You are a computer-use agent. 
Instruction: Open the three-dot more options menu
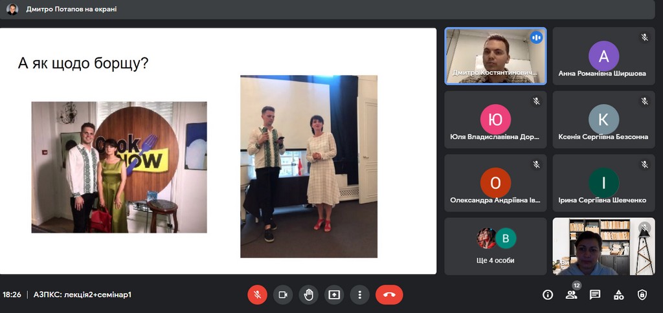click(x=359, y=295)
